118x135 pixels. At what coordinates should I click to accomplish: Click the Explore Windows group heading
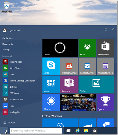pyautogui.click(x=52, y=116)
